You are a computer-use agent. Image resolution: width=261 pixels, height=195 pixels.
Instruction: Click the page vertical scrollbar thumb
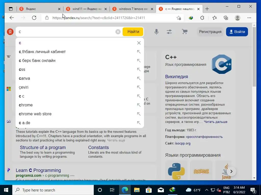click(x=254, y=56)
